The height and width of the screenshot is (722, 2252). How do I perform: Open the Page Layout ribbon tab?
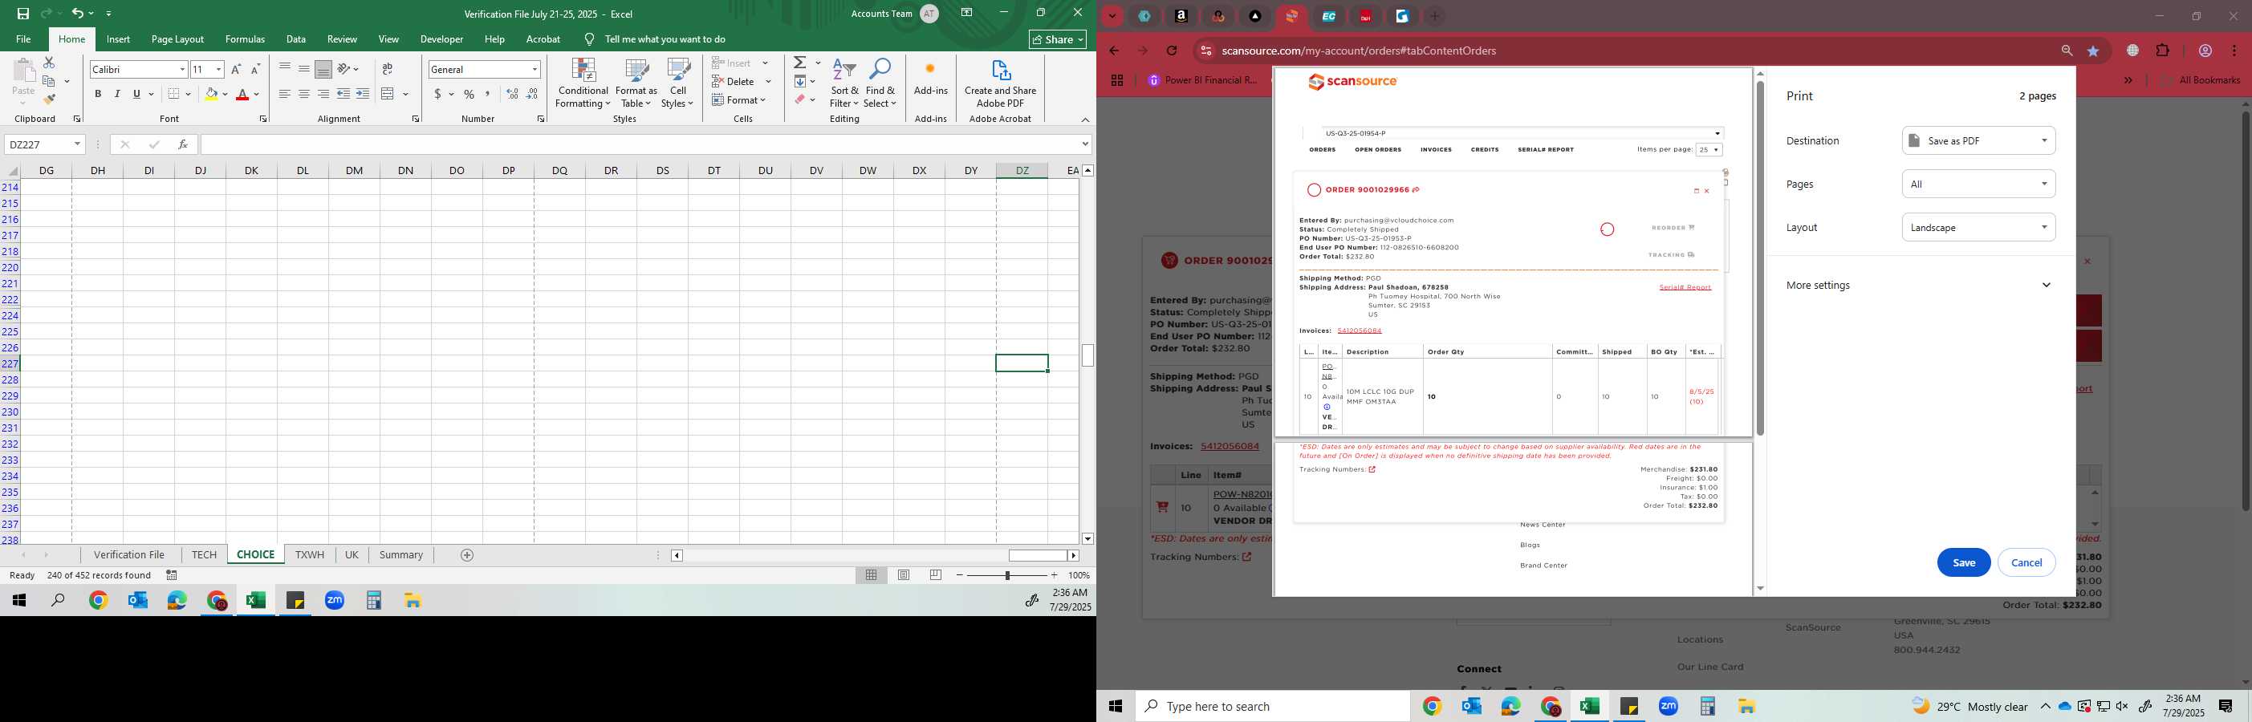tap(177, 39)
